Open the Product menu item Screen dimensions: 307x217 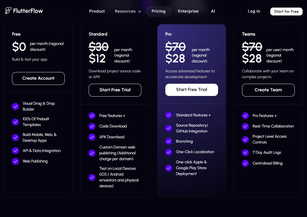pyautogui.click(x=97, y=11)
